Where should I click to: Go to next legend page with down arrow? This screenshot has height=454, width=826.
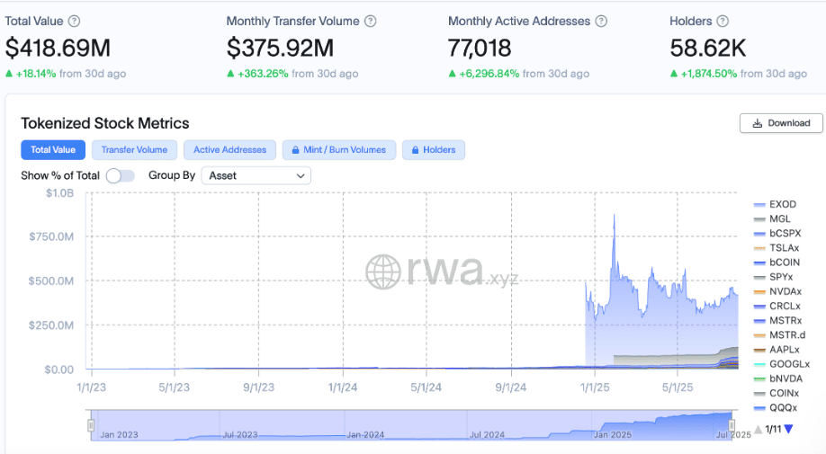tap(789, 430)
